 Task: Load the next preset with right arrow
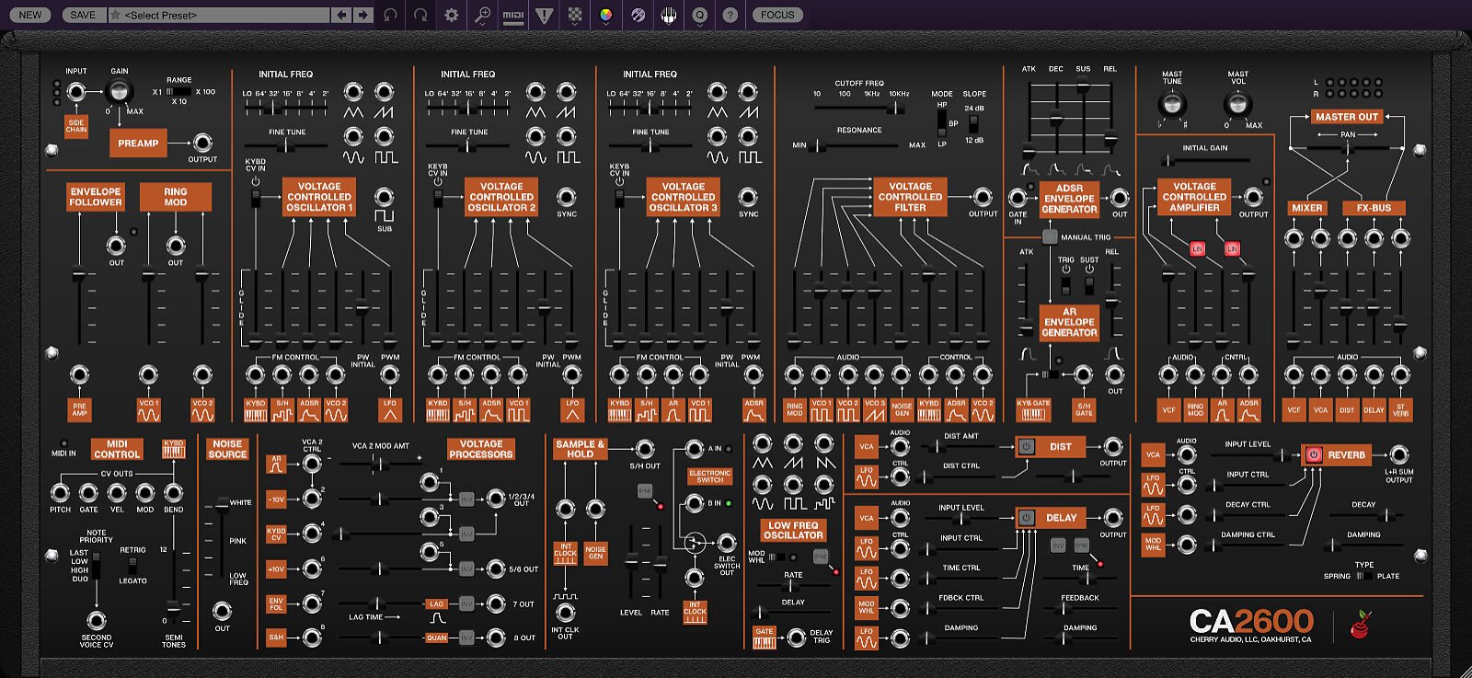[x=363, y=15]
